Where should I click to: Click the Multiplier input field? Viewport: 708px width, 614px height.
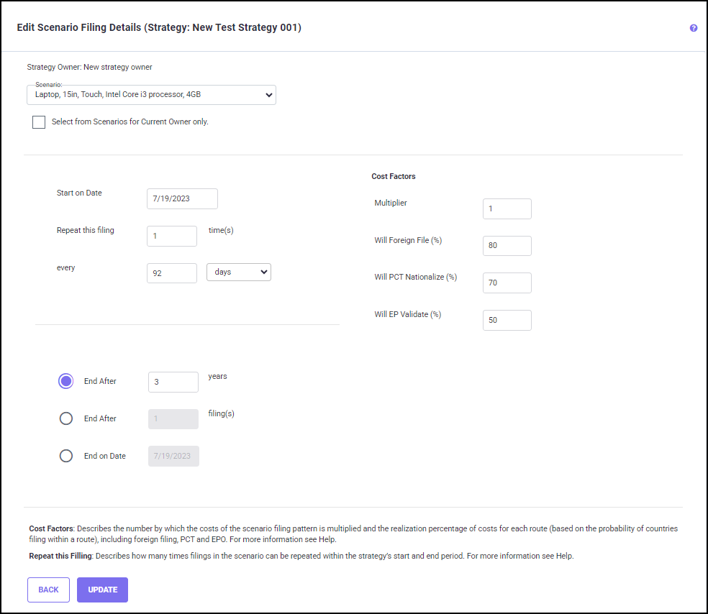[x=507, y=209]
